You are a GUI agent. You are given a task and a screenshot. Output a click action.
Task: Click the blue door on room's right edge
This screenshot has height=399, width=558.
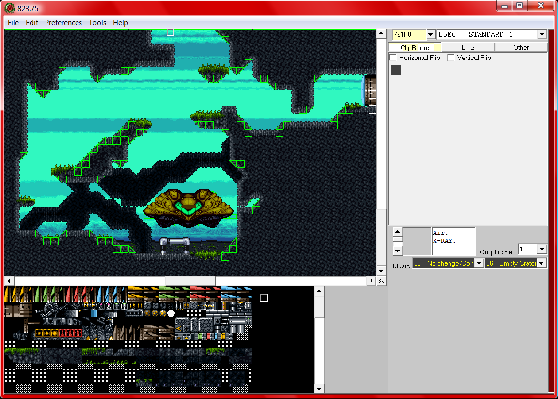click(x=363, y=90)
